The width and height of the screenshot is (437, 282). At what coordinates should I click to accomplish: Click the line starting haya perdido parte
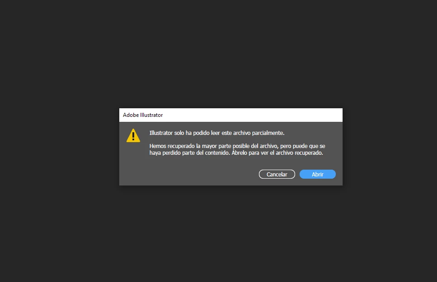coord(236,153)
